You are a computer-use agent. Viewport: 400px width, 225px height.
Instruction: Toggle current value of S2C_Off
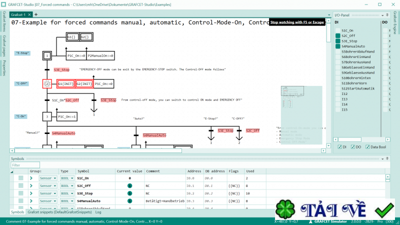point(129,185)
